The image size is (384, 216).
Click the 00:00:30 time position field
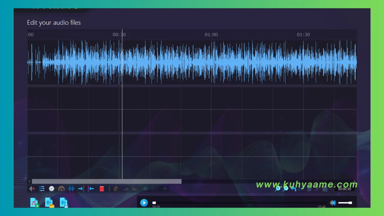tap(344, 189)
